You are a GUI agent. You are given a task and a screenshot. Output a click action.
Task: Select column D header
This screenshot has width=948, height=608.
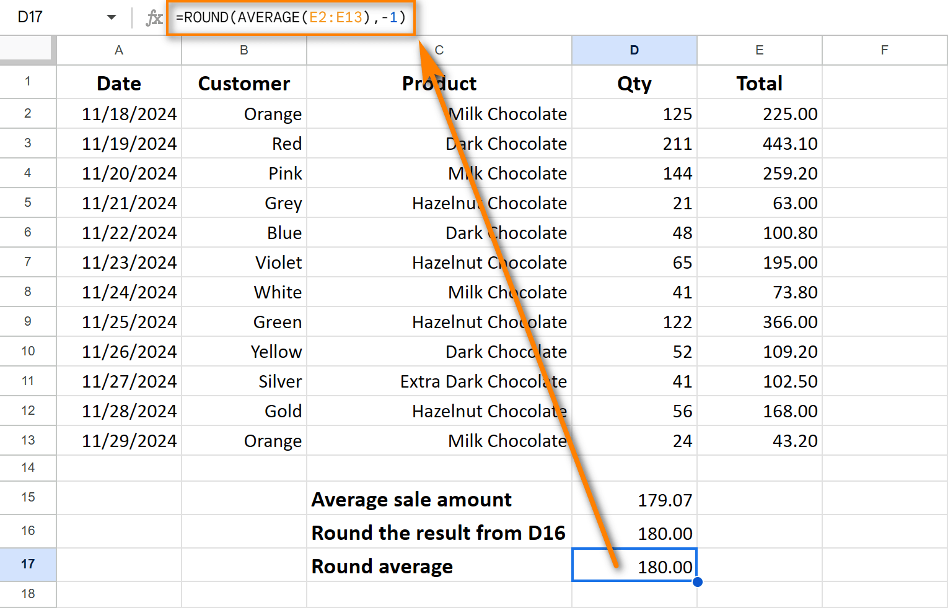click(x=634, y=50)
